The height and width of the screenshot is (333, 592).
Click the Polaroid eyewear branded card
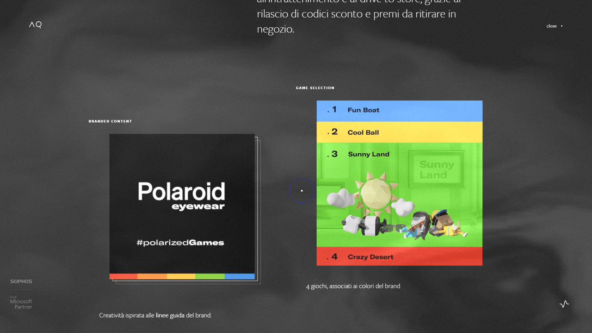182,207
